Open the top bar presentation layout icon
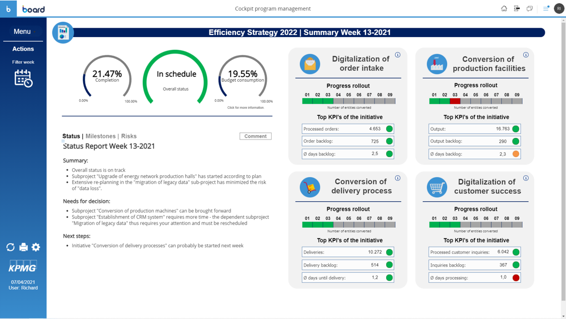The width and height of the screenshot is (566, 319). (517, 8)
